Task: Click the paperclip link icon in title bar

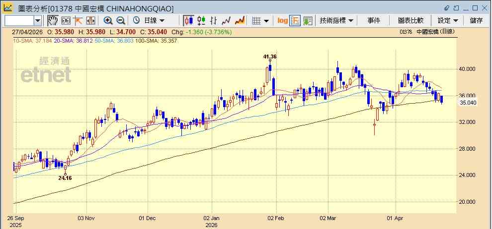Action: pos(447,8)
